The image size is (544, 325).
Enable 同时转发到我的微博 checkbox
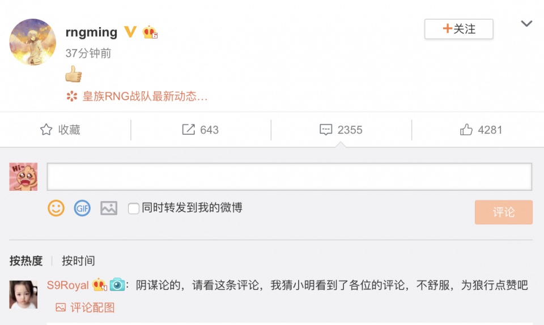(x=134, y=208)
